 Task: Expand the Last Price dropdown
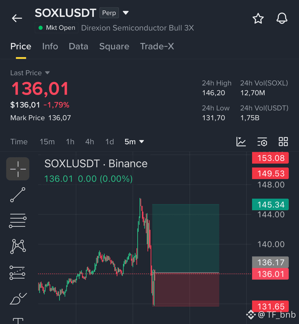pos(47,73)
